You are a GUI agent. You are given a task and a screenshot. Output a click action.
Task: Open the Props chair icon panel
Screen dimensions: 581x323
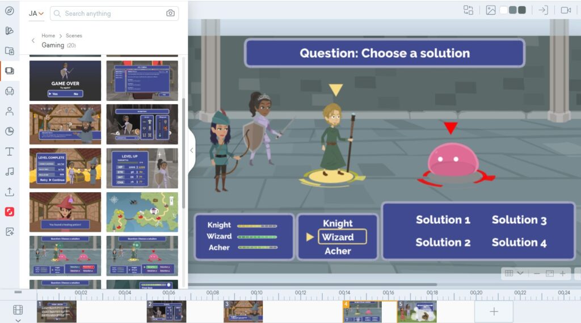click(10, 91)
